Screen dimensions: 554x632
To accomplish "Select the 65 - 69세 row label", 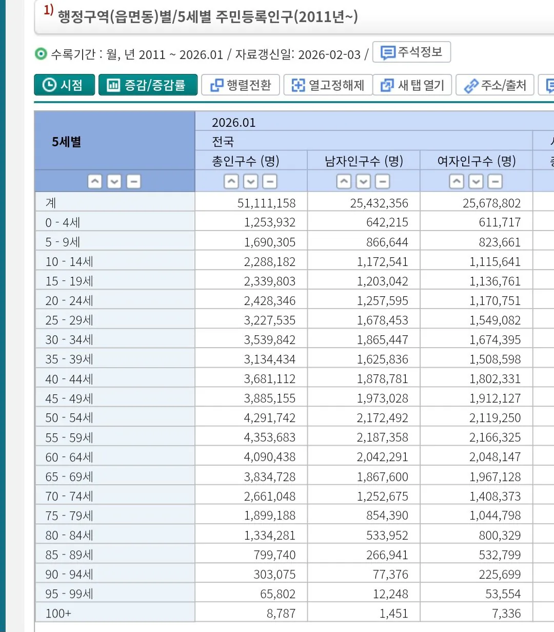I will pos(115,476).
